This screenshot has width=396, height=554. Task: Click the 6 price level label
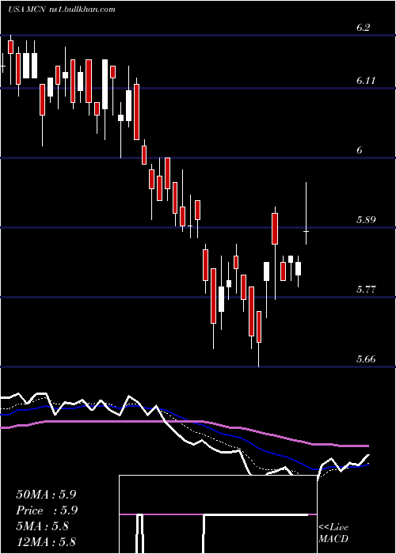coord(360,150)
